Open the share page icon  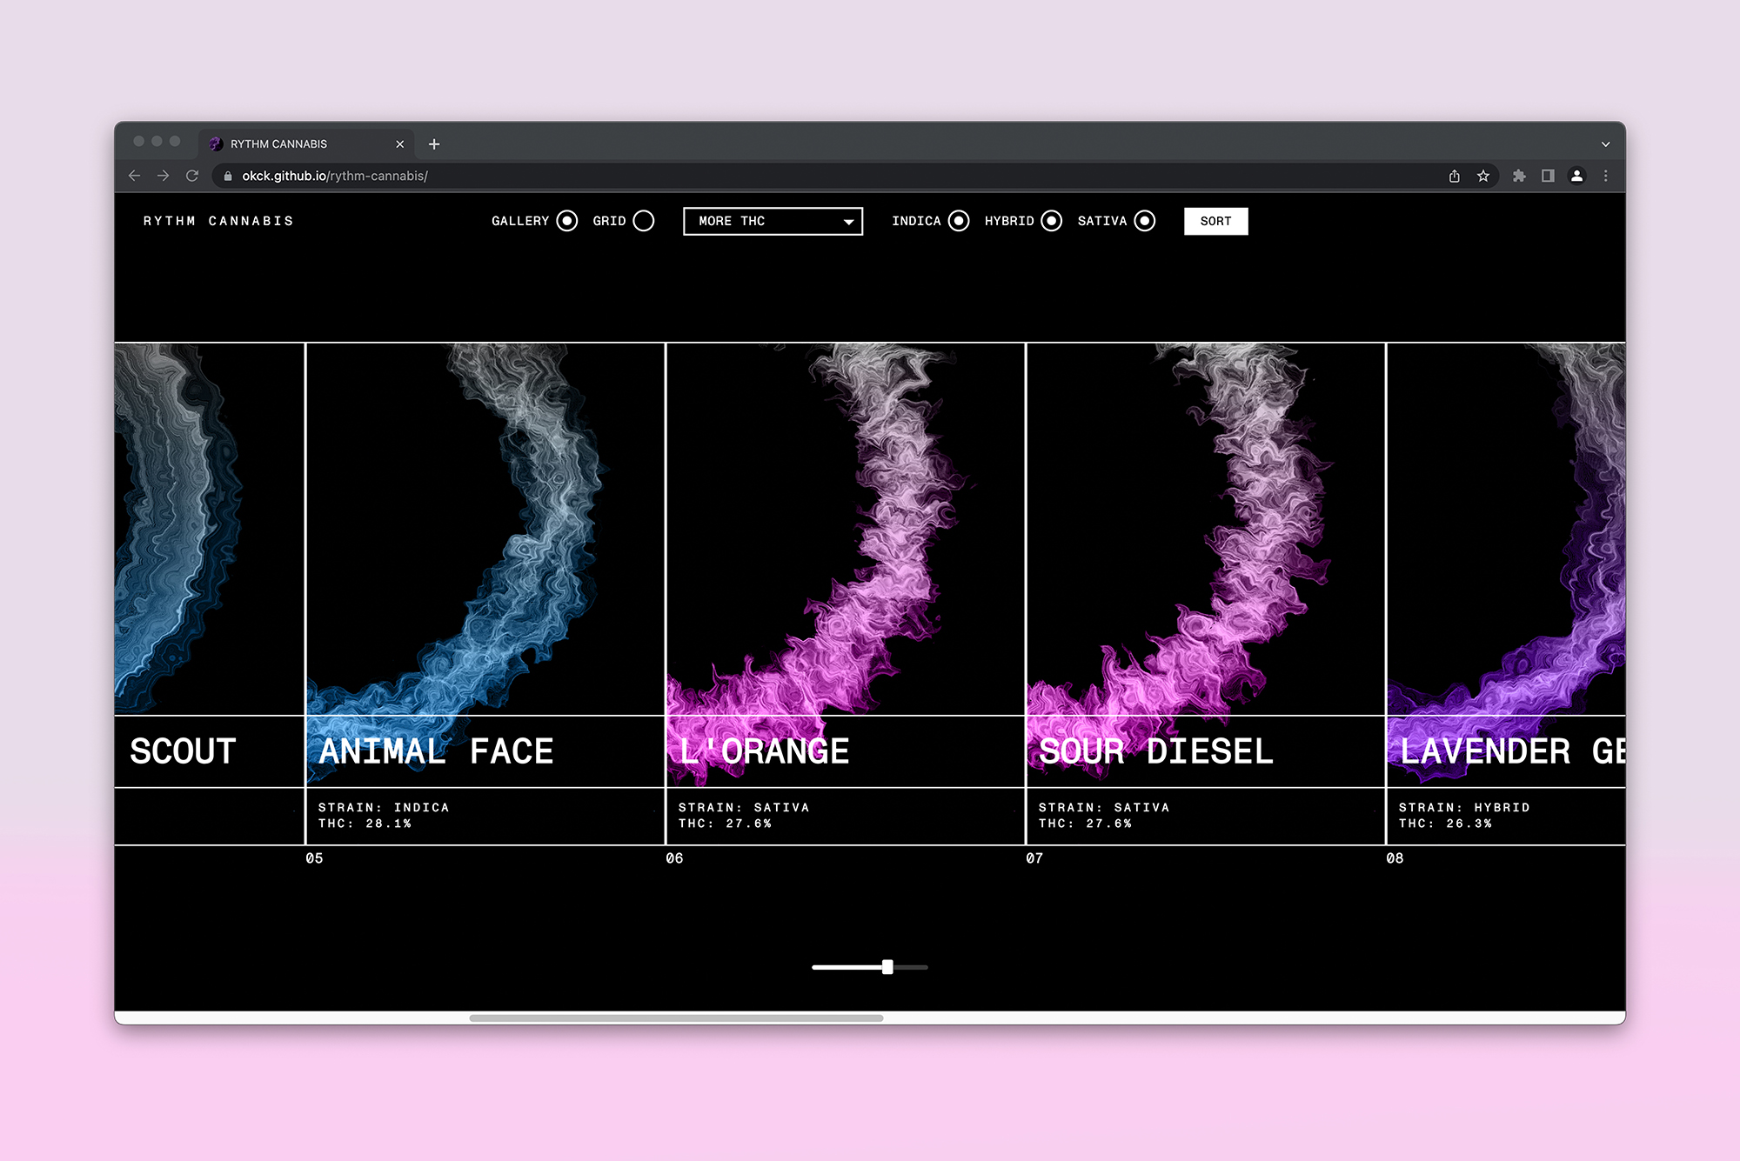tap(1454, 176)
